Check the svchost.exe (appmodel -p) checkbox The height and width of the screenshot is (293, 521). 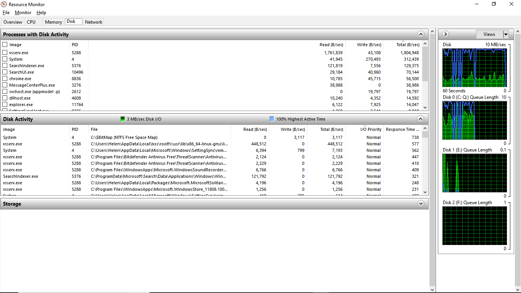click(x=5, y=92)
